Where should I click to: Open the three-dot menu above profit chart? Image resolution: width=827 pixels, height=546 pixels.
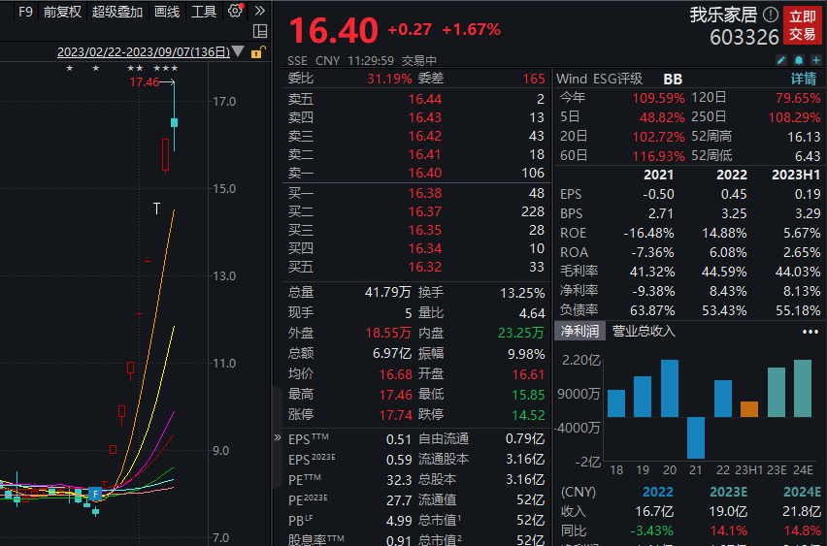tap(810, 332)
